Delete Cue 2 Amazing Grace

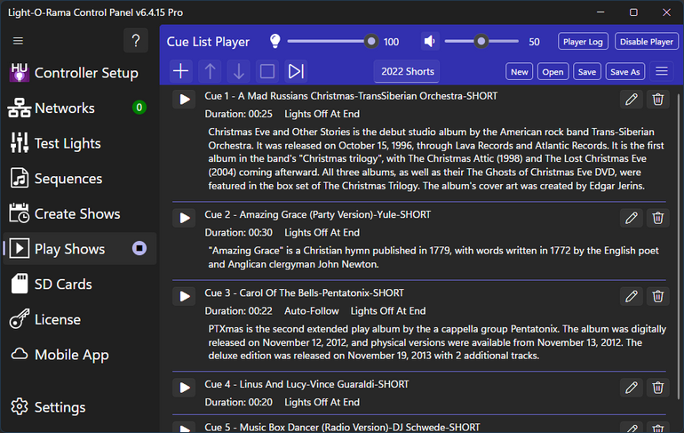point(658,218)
